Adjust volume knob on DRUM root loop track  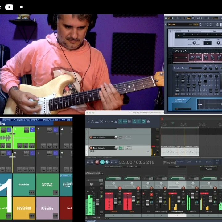(116, 137)
